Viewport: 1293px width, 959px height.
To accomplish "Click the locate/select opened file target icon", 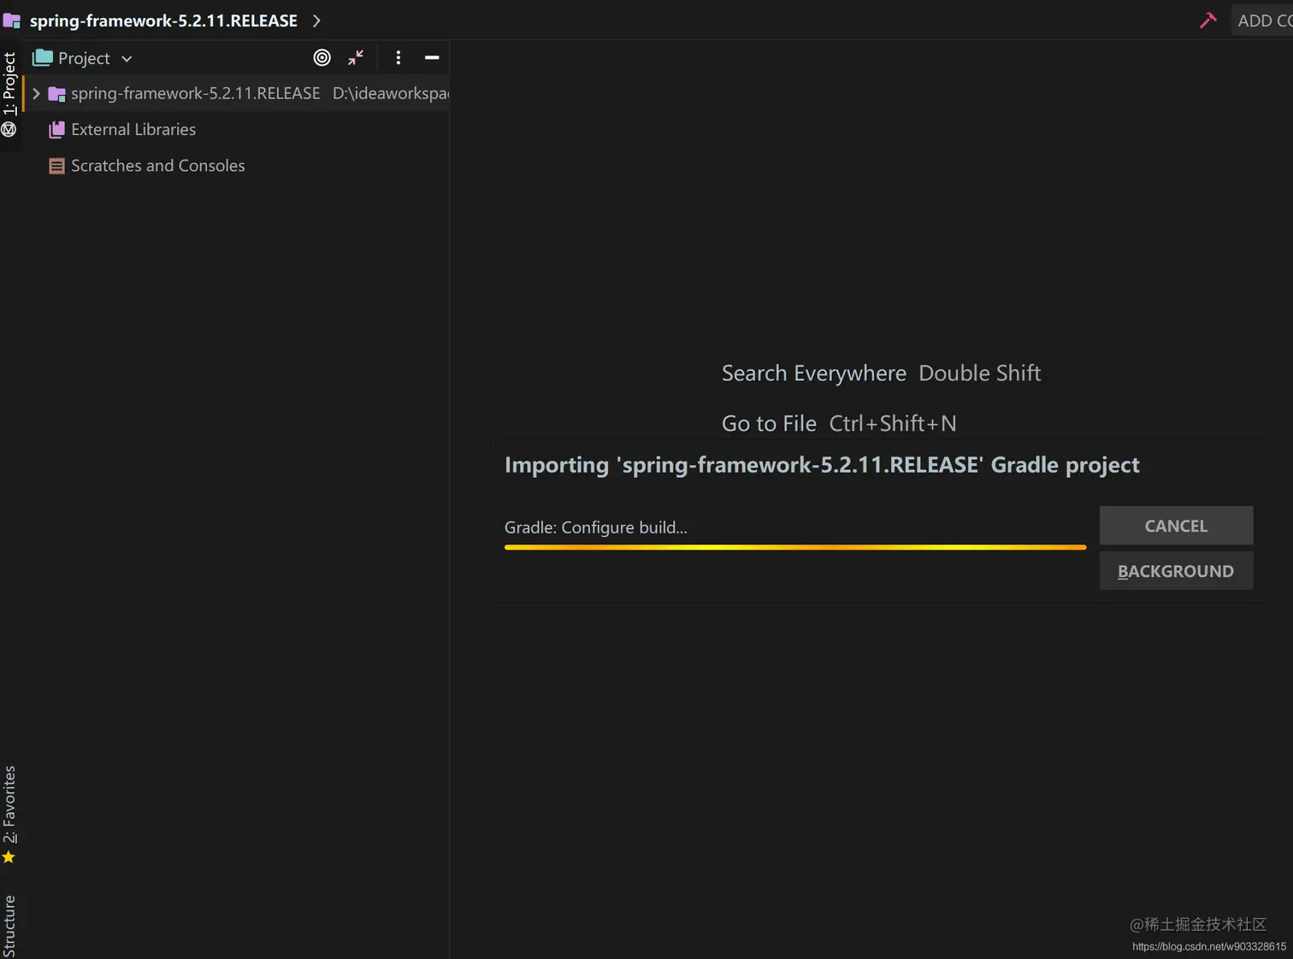I will 322,57.
